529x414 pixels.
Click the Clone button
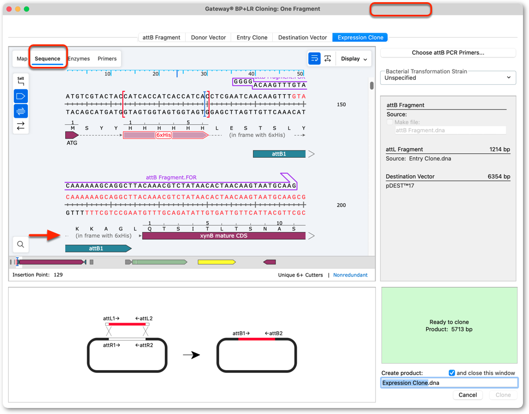(x=503, y=395)
